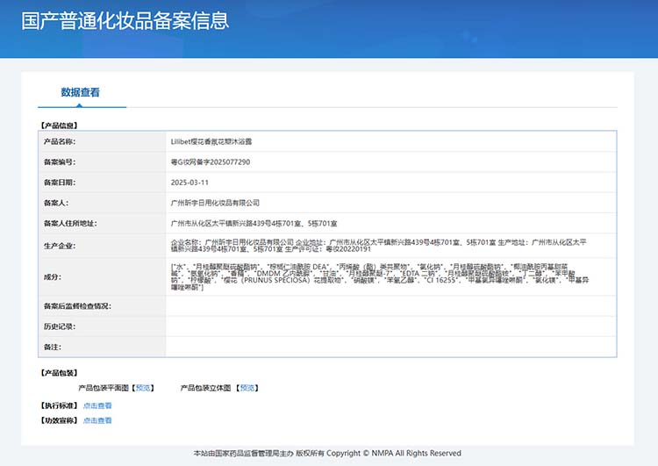Click the 产品名称 row label
Viewport: 658px width, 466px height.
click(x=60, y=141)
